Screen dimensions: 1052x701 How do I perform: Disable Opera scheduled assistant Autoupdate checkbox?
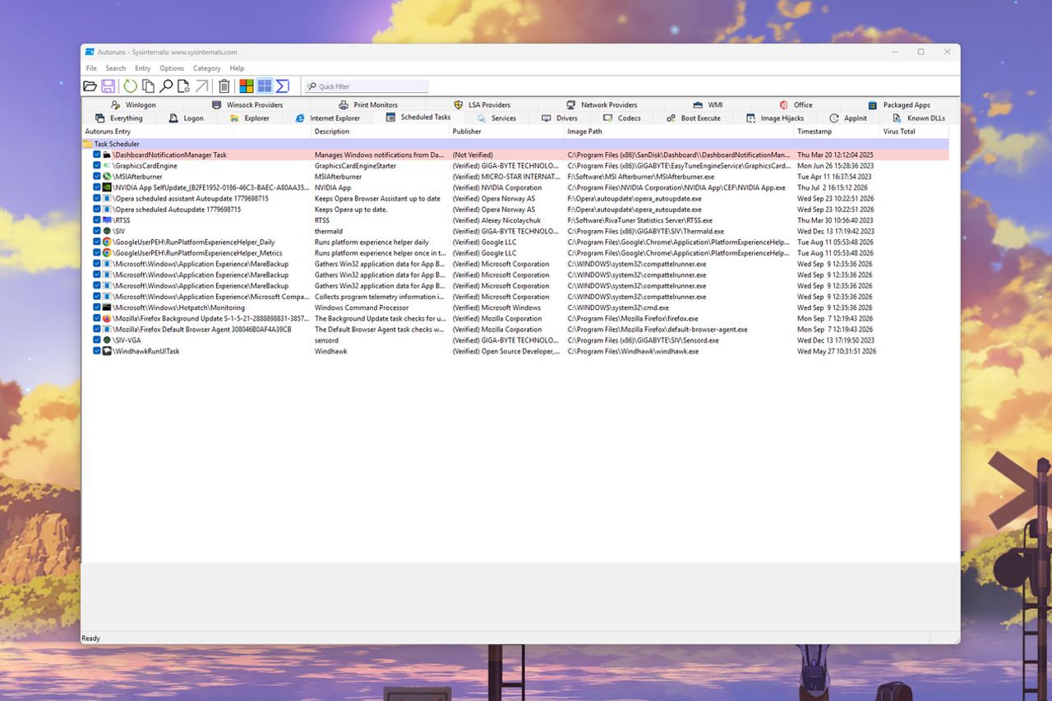(97, 198)
